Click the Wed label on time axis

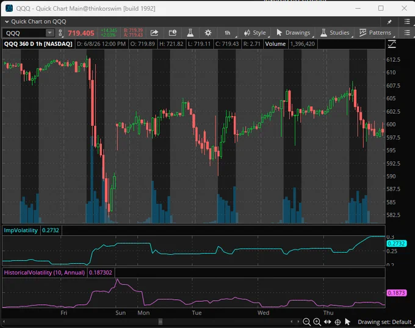click(264, 313)
